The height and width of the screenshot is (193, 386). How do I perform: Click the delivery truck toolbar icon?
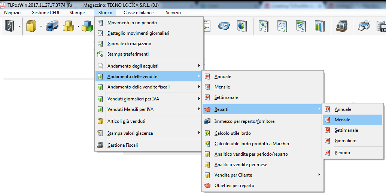click(52, 26)
